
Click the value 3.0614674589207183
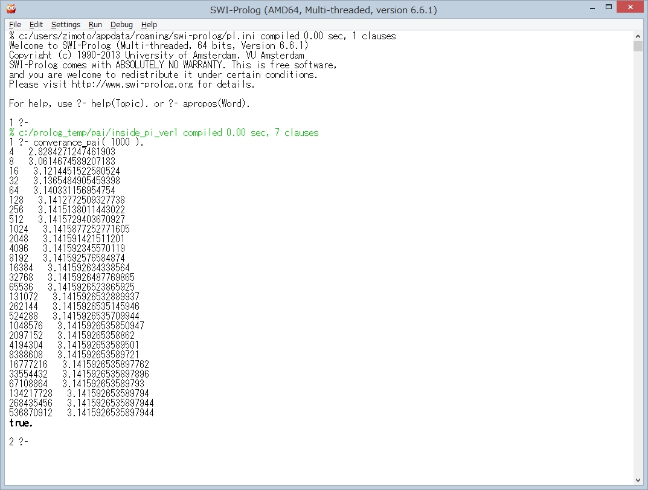pos(72,161)
